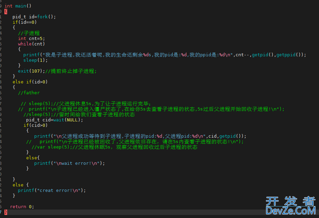Viewport: 319px width, 218px height.
Task: Click the "//father" comment
Action: (x=29, y=93)
